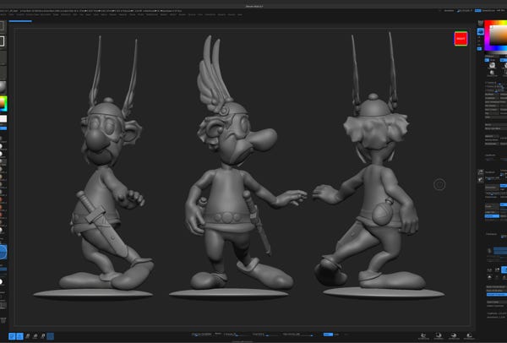507x343 pixels.
Task: Click the third icon in the bottom-right group
Action: pyautogui.click(x=454, y=336)
